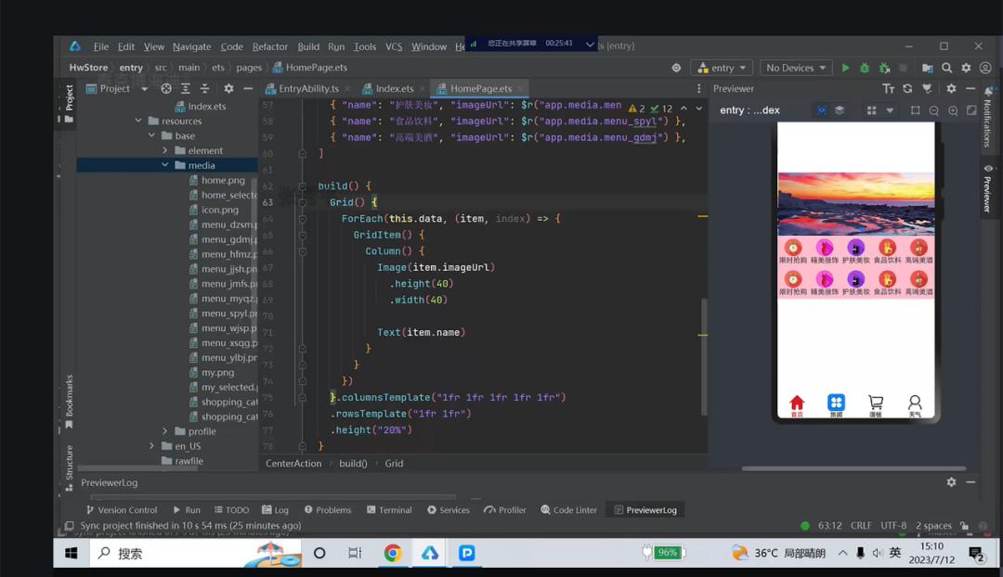Toggle the Previewer inspector eye icon
The height and width of the screenshot is (577, 1003).
pyautogui.click(x=821, y=110)
